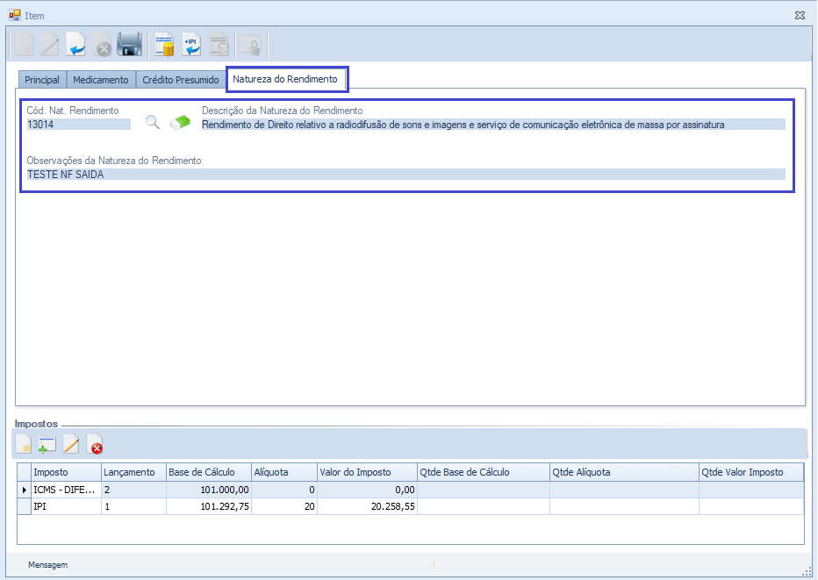Click the +IPI toolbar icon
The height and width of the screenshot is (580, 818).
click(x=190, y=45)
